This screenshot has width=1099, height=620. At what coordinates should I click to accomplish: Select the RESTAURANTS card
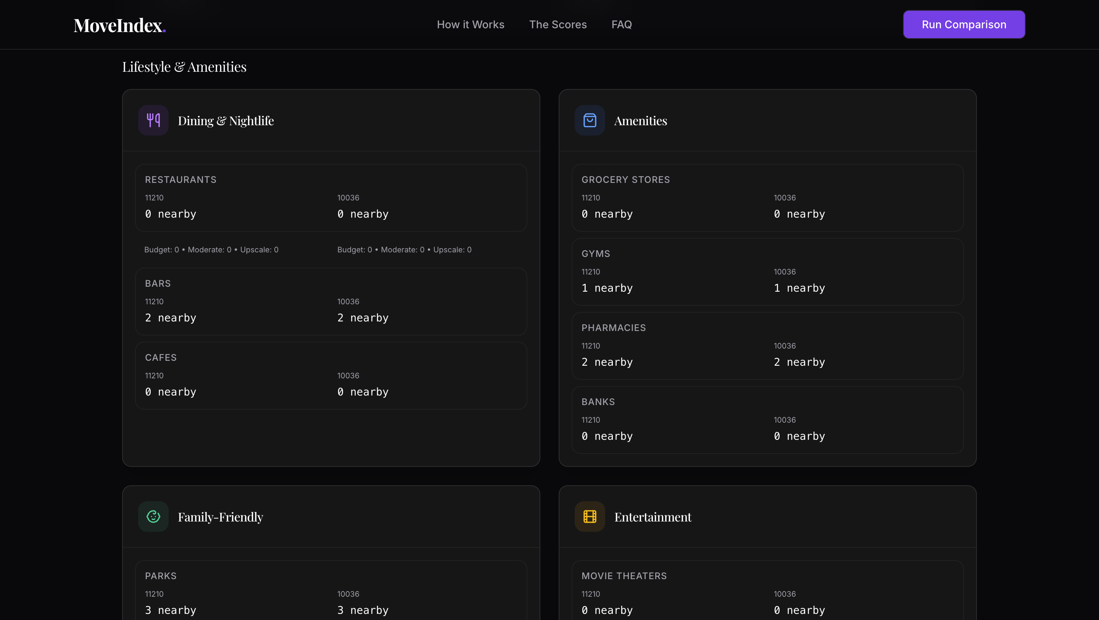tap(330, 197)
